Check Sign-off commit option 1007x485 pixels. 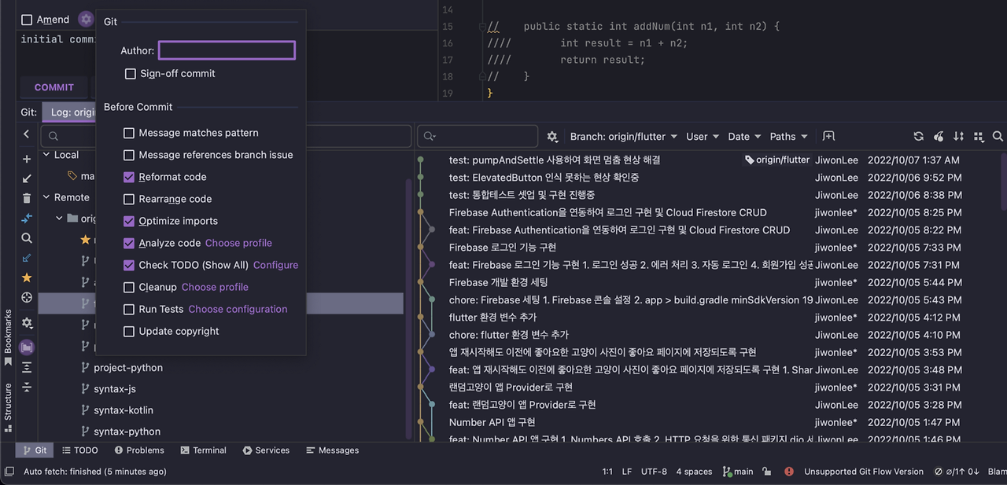click(131, 73)
